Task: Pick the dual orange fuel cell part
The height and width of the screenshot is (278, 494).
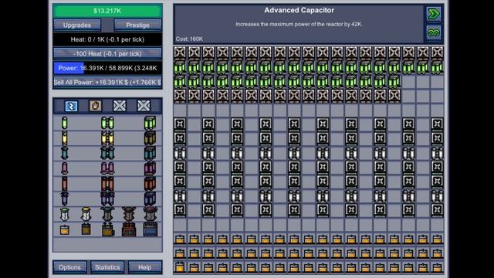Action: click(x=107, y=184)
